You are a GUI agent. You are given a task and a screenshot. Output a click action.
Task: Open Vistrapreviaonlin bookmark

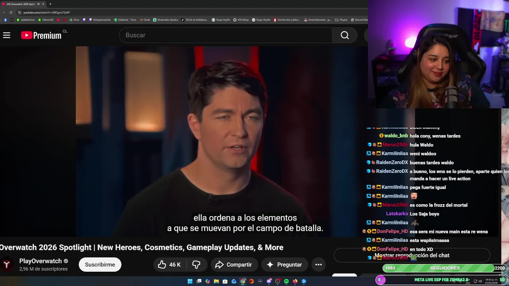[99, 19]
